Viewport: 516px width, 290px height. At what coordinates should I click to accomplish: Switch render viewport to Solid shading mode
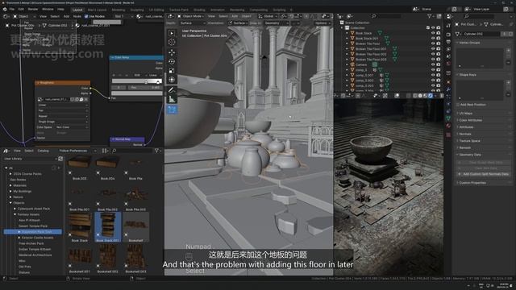tap(420, 96)
